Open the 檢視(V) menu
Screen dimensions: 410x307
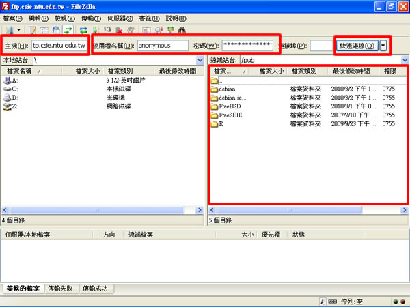point(65,18)
